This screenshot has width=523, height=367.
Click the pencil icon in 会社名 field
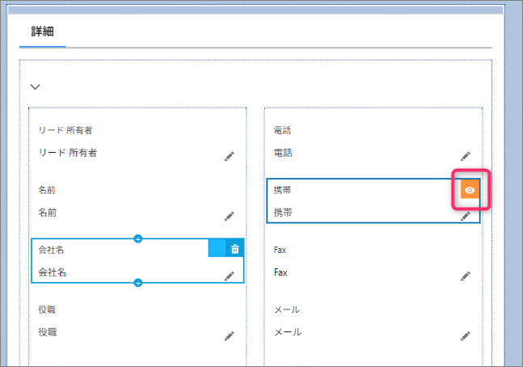[230, 276]
